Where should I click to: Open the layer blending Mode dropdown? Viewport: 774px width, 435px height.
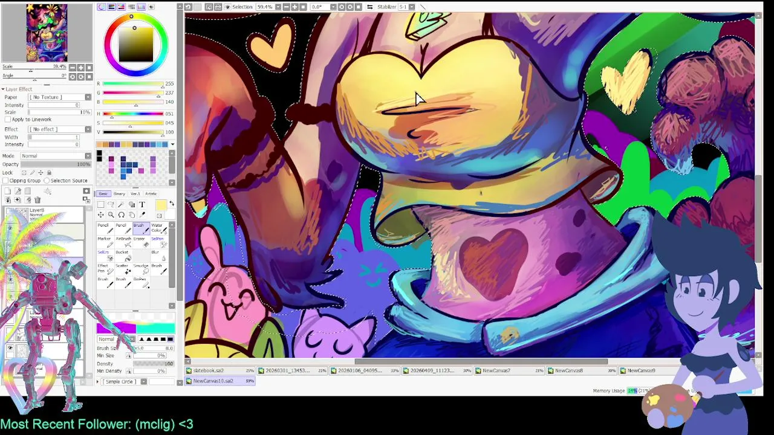click(x=88, y=156)
